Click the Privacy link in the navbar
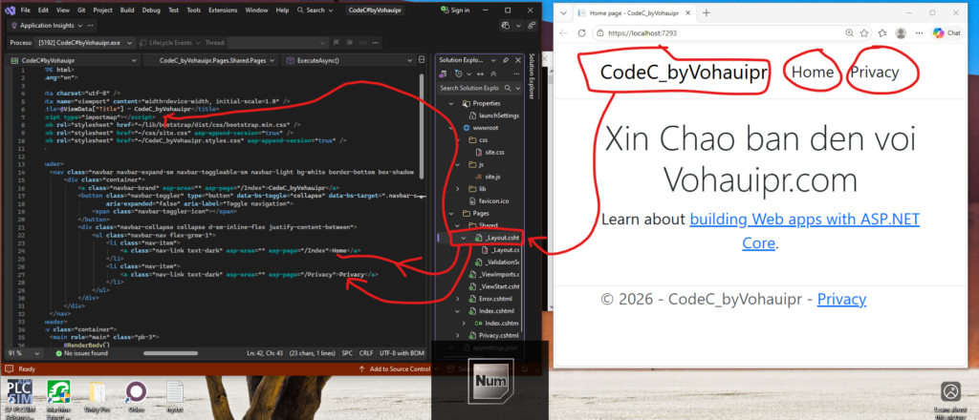 click(872, 73)
